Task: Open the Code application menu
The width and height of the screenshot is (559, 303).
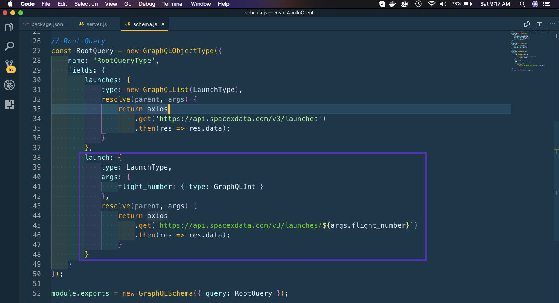Action: pos(28,4)
